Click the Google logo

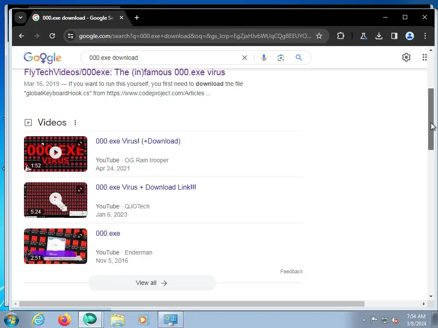pos(42,58)
